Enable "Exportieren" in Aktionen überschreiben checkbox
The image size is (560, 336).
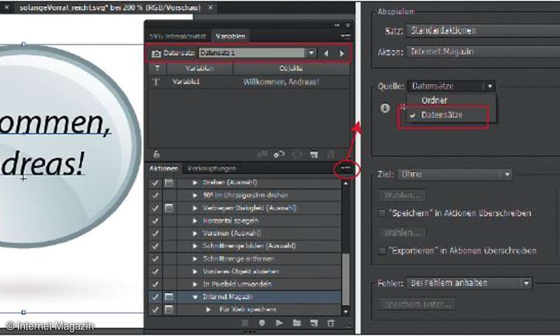tap(382, 251)
